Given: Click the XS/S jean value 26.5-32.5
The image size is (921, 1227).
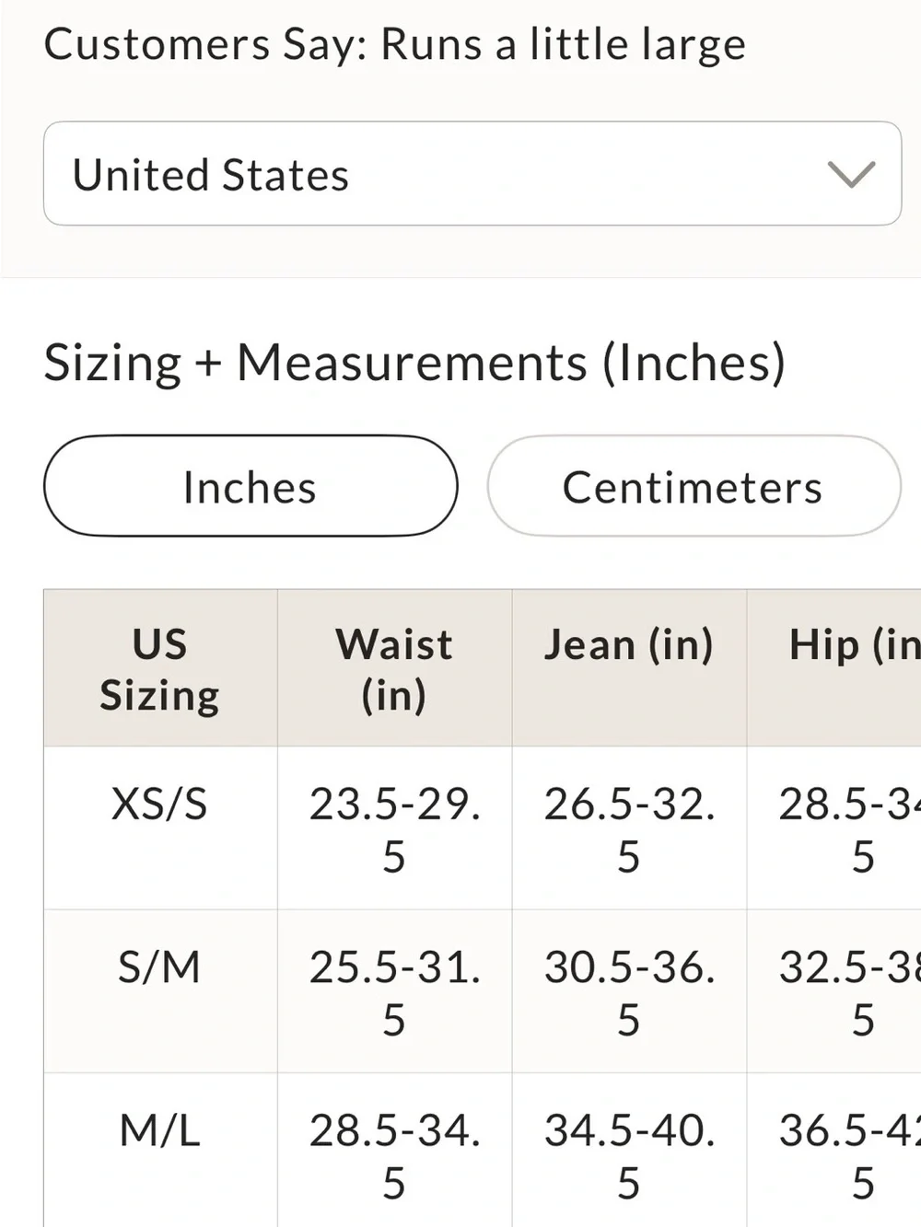Looking at the screenshot, I should coord(629,829).
